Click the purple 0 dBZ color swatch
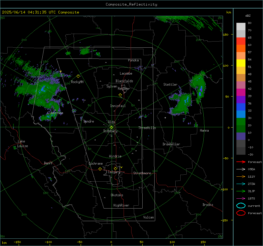 point(241,136)
